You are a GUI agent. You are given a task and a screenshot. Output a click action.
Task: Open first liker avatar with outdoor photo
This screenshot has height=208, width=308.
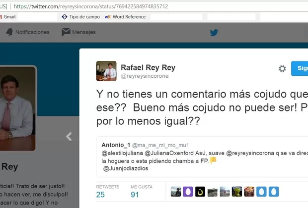point(176,192)
